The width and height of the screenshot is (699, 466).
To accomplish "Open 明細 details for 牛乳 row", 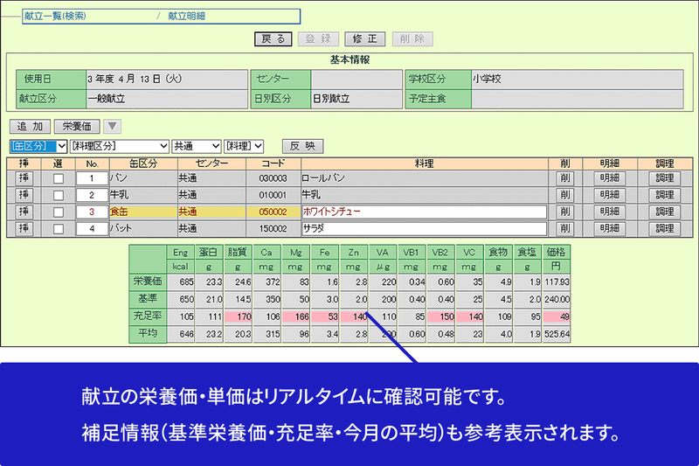I will (x=609, y=195).
